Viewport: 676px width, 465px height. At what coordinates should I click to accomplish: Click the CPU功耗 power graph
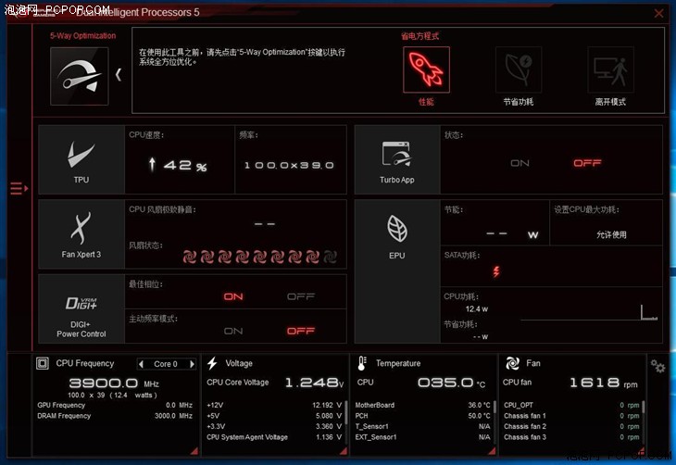pyautogui.click(x=589, y=313)
